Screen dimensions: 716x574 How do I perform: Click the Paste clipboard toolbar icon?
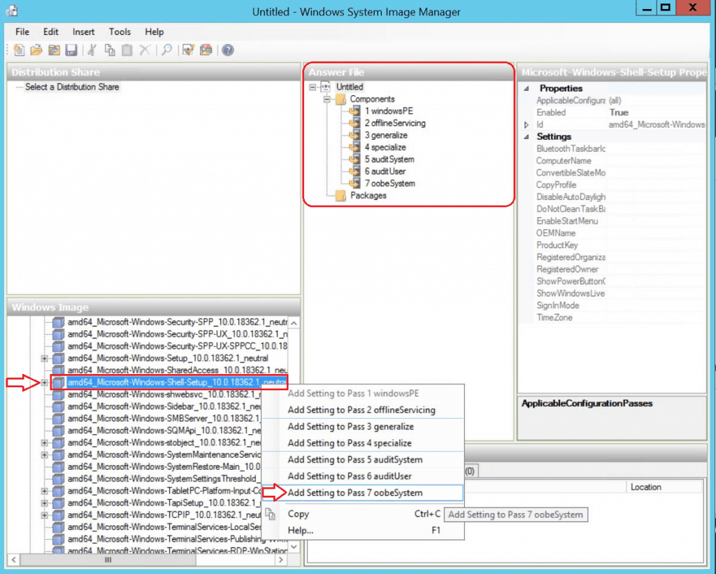click(x=127, y=50)
